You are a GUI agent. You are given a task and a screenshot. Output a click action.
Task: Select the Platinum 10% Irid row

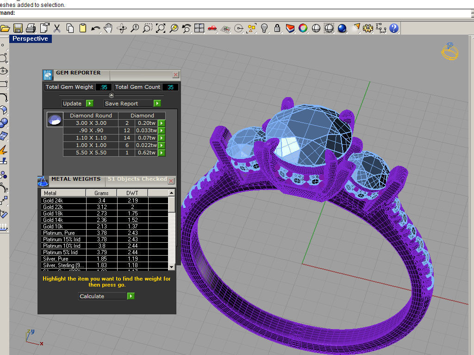tap(105, 246)
